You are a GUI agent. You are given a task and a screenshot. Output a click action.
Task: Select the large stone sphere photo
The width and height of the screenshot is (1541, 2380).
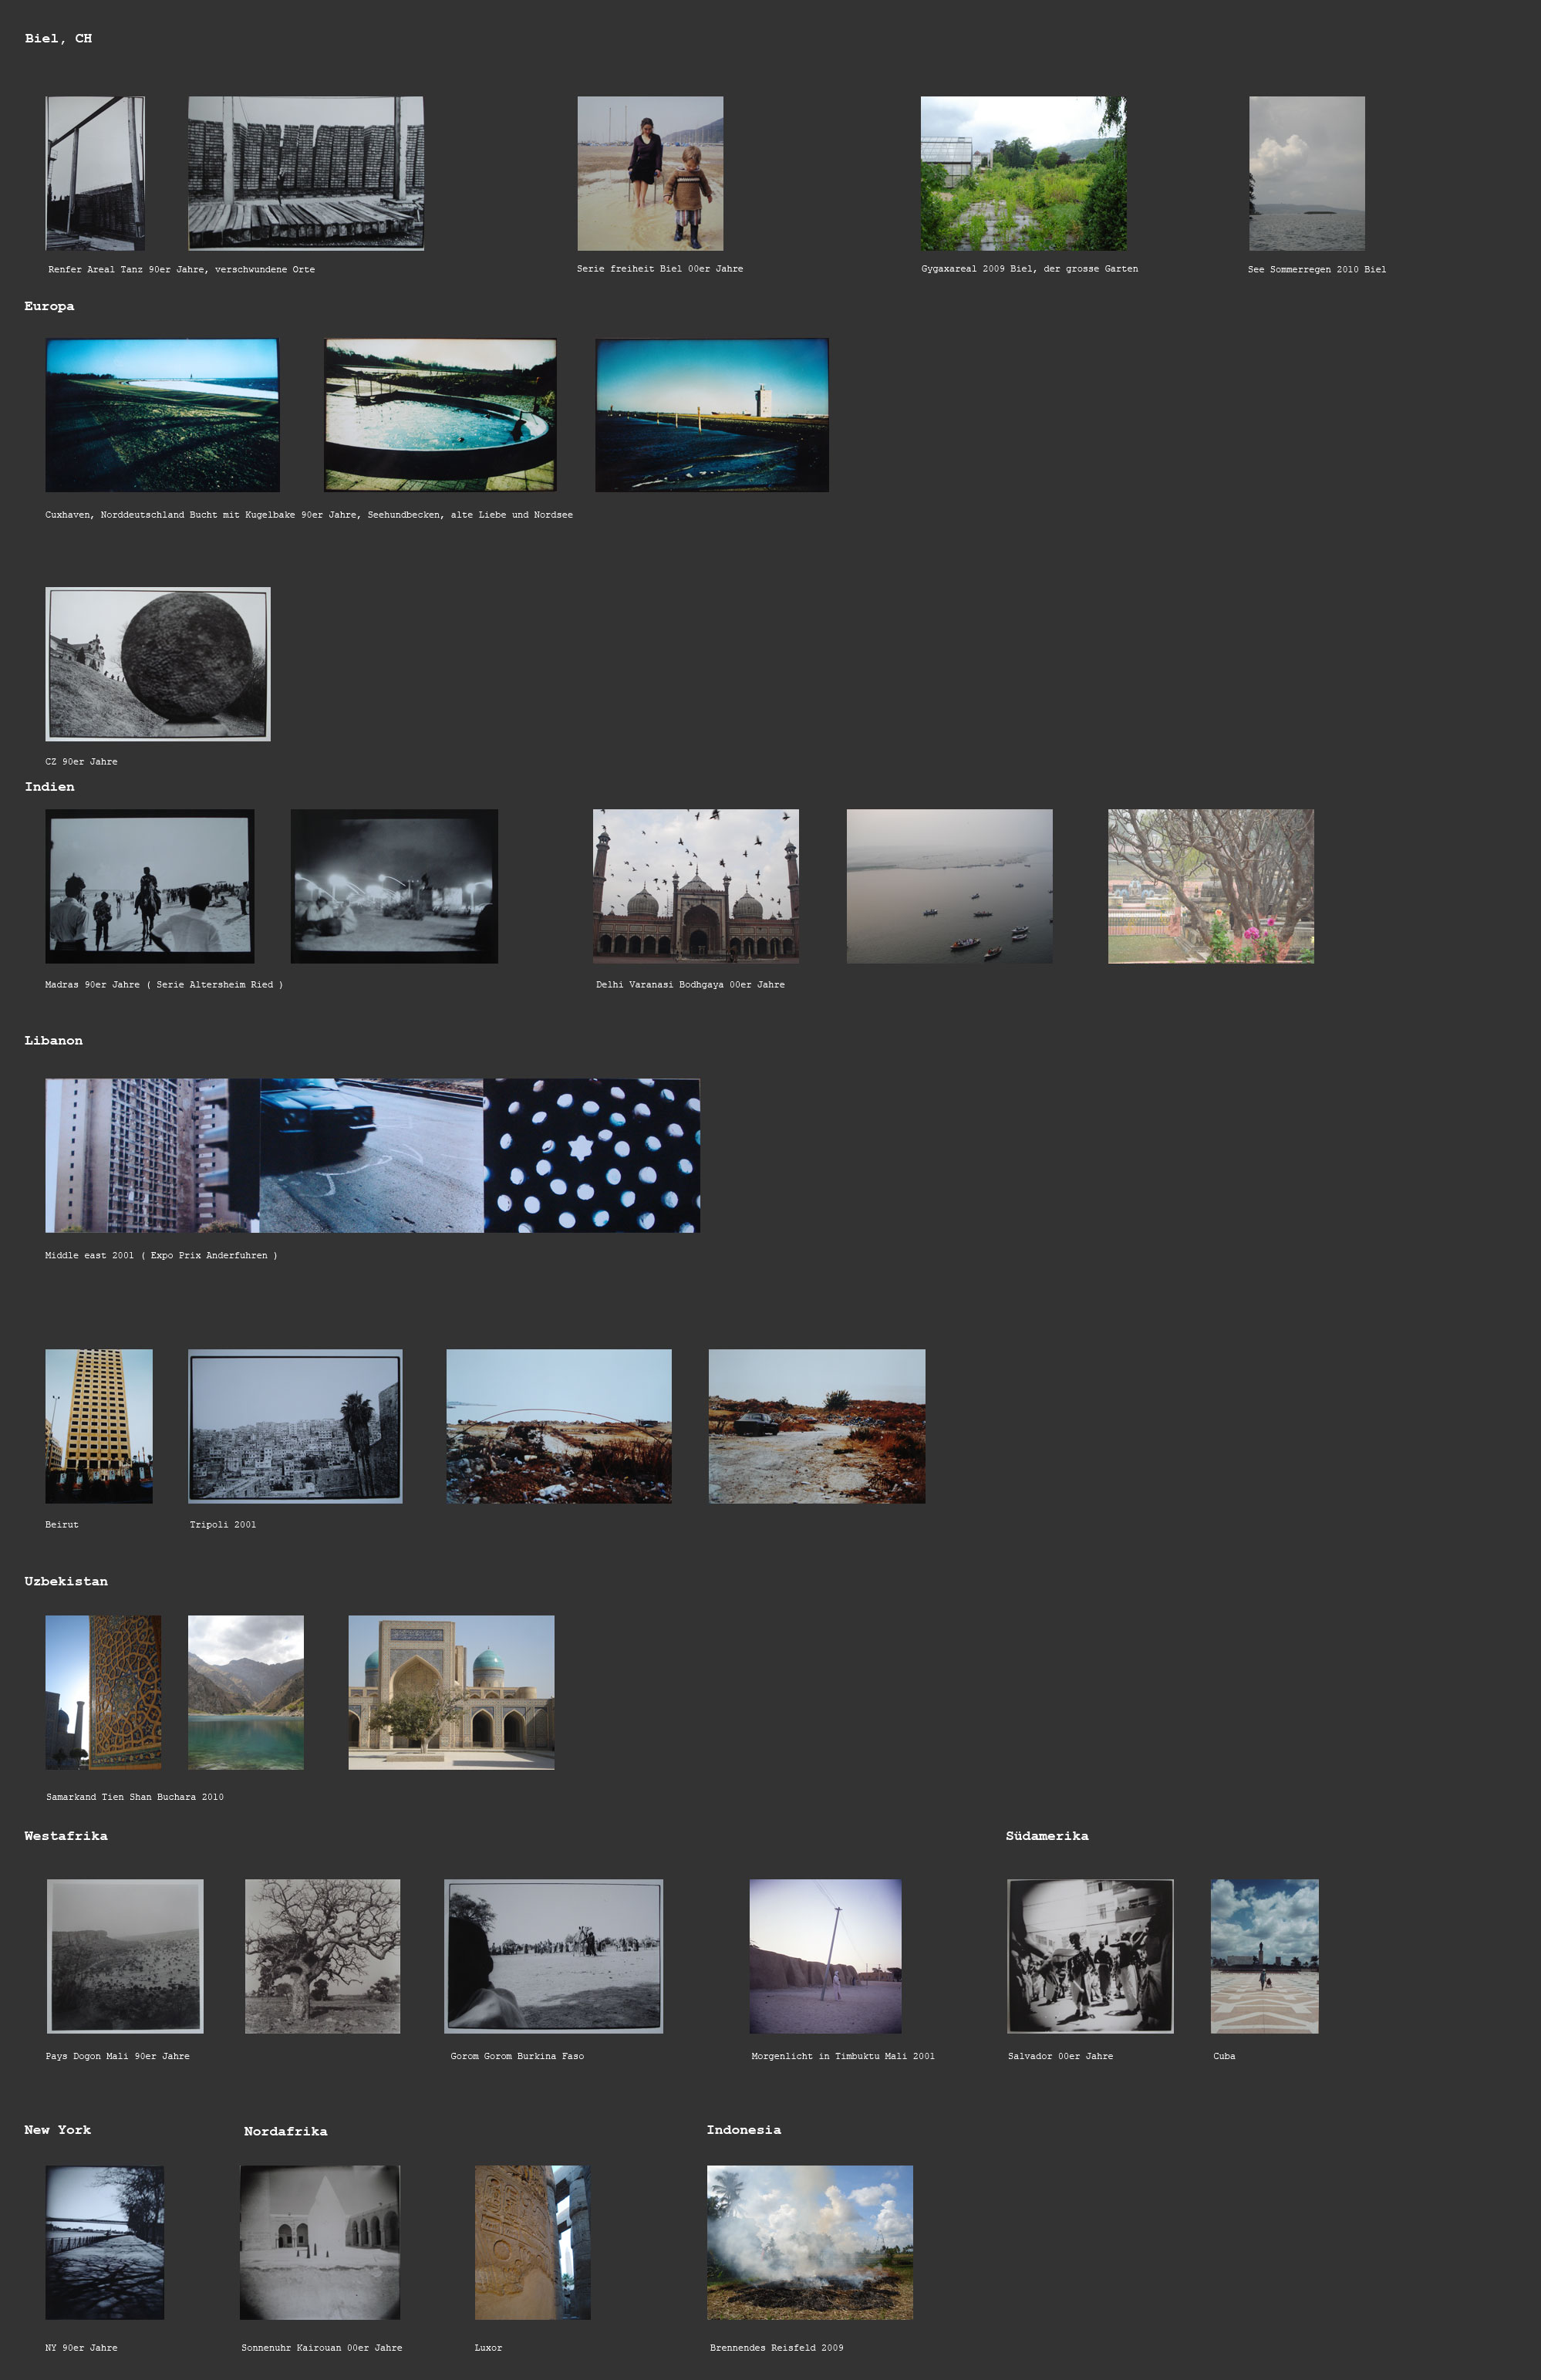pos(158,663)
